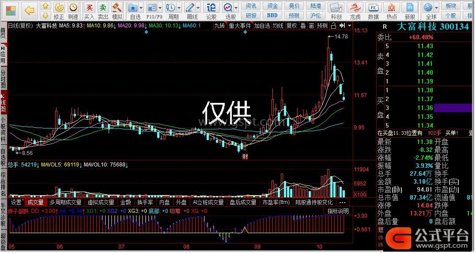Screen dimensions: 476x253
Task: Click the yellow up arrow button
Action: pyautogui.click(x=45, y=6)
